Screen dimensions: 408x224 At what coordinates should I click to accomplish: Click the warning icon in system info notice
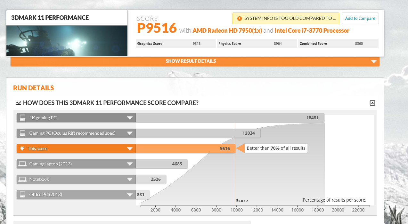(239, 19)
